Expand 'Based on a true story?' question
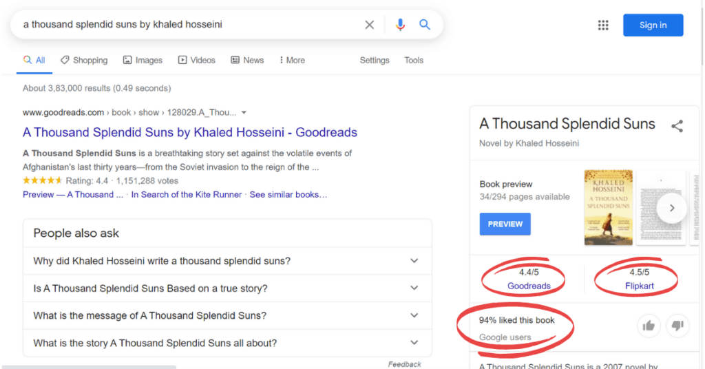Viewport: 705px width, 369px height. 227,288
